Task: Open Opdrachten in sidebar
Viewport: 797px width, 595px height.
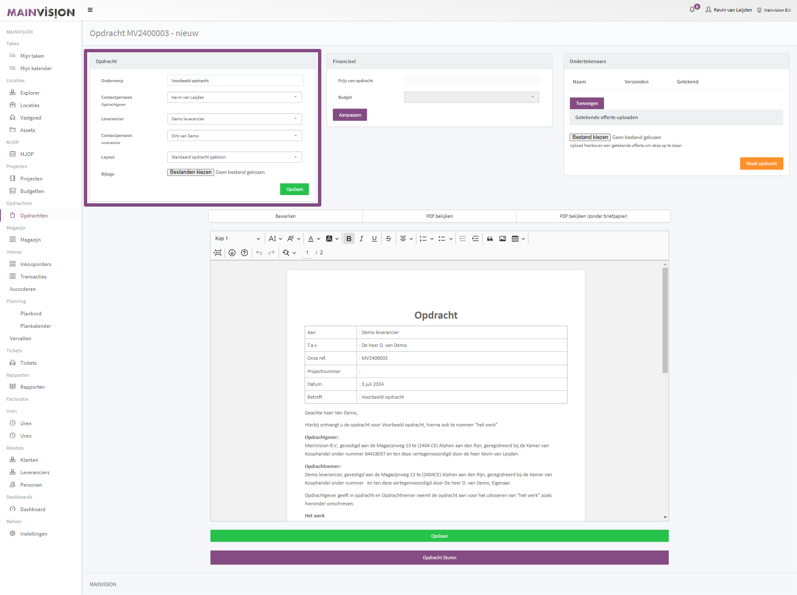Action: (x=34, y=216)
